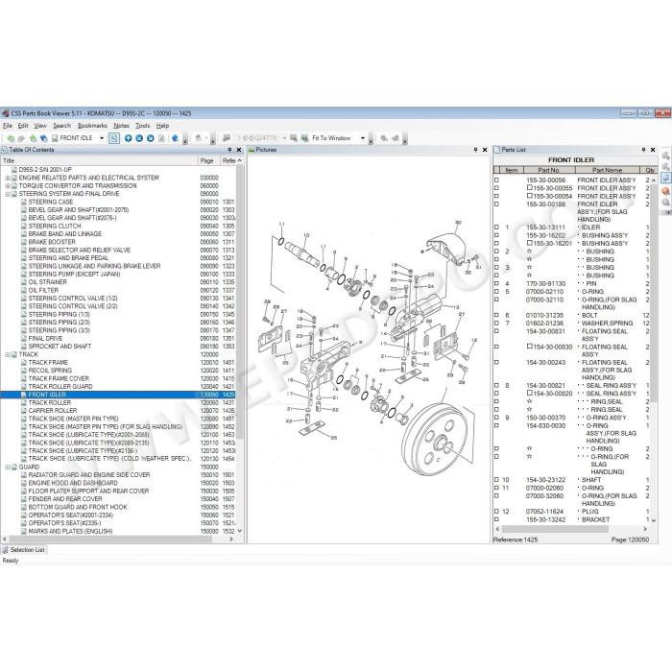672x672 pixels.
Task: Open the FRONT IDLE page dropdown
Action: pos(102,138)
